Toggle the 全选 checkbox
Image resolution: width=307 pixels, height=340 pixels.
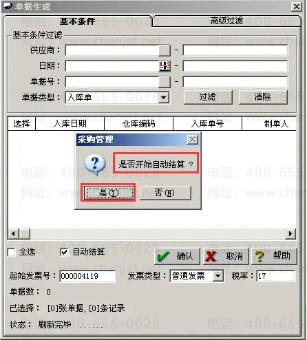12,252
